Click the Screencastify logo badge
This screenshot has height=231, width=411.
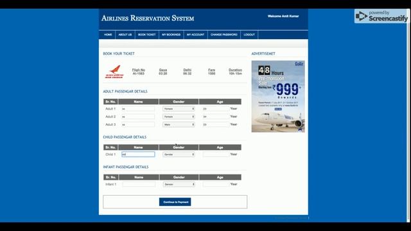tap(381, 16)
